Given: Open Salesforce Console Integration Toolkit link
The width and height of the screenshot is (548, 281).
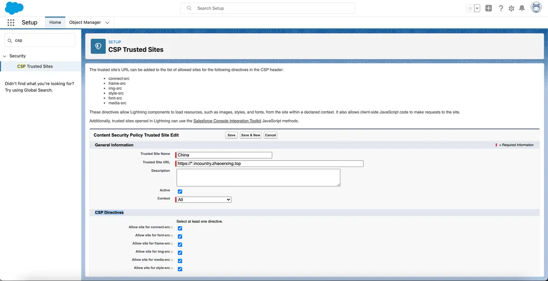Looking at the screenshot, I should tap(227, 121).
